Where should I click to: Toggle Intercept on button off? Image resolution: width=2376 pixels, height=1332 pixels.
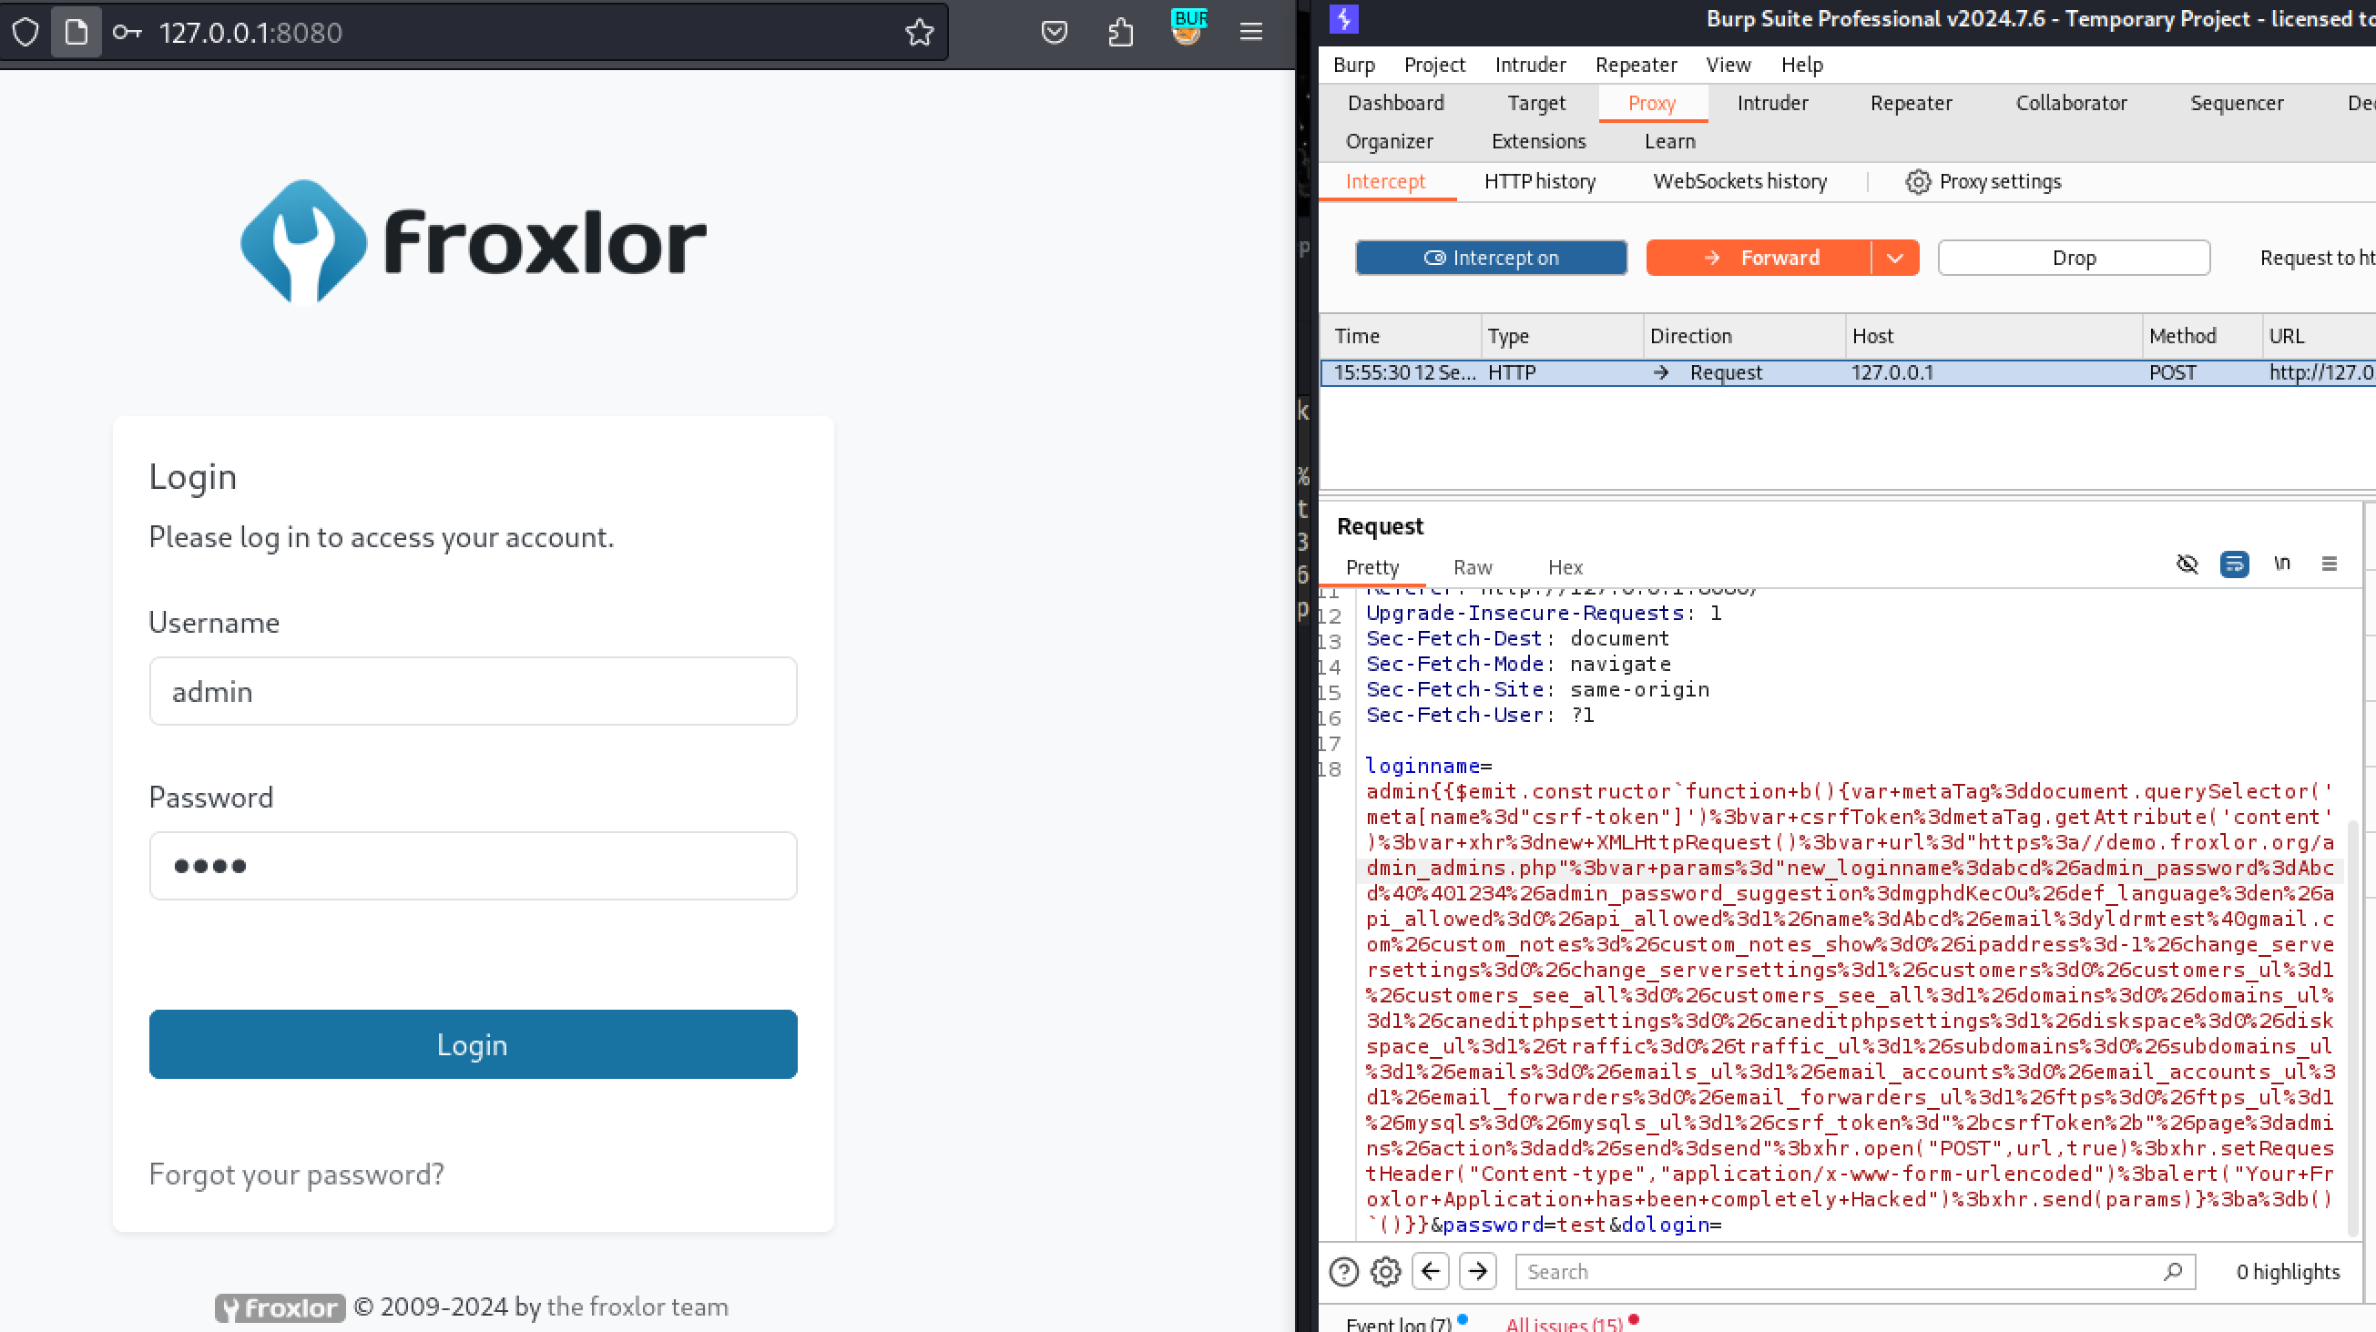point(1491,259)
